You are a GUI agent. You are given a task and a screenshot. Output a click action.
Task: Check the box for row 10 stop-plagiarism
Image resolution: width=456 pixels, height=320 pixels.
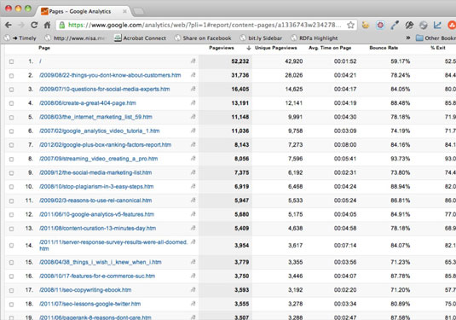(11, 187)
